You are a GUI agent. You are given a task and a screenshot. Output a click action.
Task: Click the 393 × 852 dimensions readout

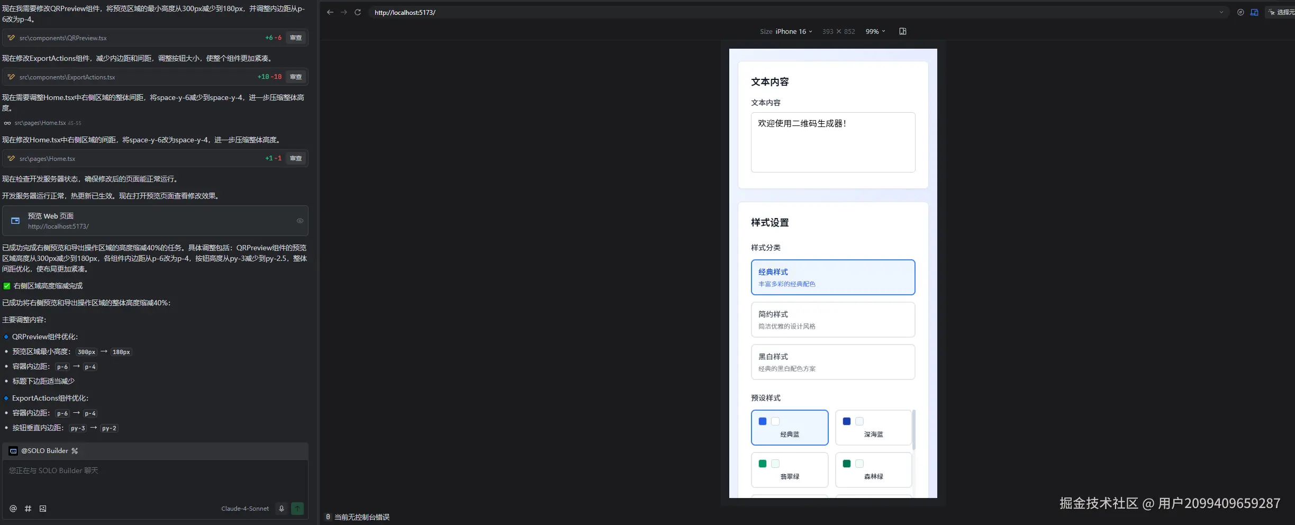[x=838, y=31]
